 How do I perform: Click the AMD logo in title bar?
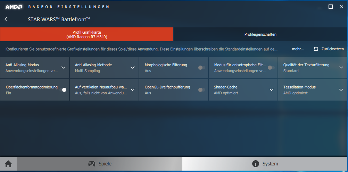click(14, 7)
